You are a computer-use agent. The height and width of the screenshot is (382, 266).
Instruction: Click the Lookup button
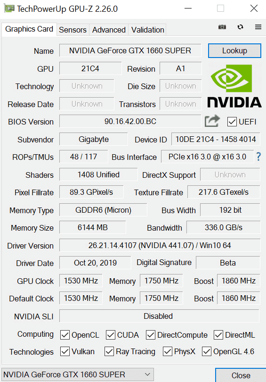234,50
